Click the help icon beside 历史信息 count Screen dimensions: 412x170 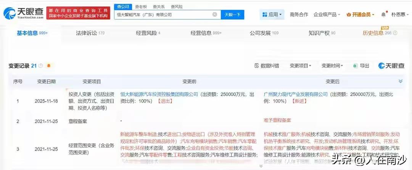point(395,33)
